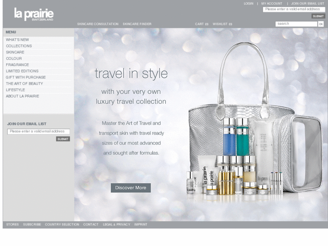Open the IMPRINT footer link

[x=141, y=224]
